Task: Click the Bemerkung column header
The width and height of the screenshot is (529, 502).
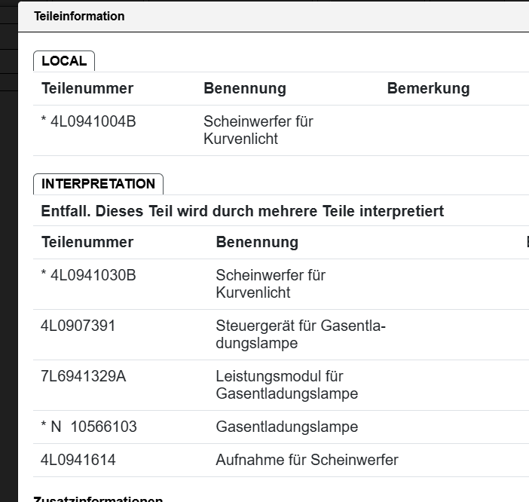Action: click(x=429, y=88)
